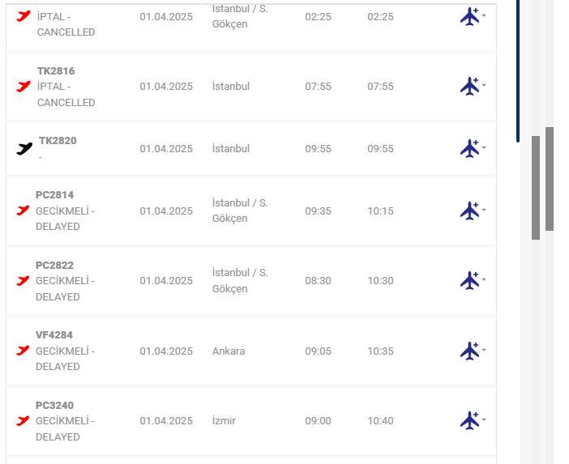
Task: Click the red delayed icon beside VF4284
Action: coord(23,351)
